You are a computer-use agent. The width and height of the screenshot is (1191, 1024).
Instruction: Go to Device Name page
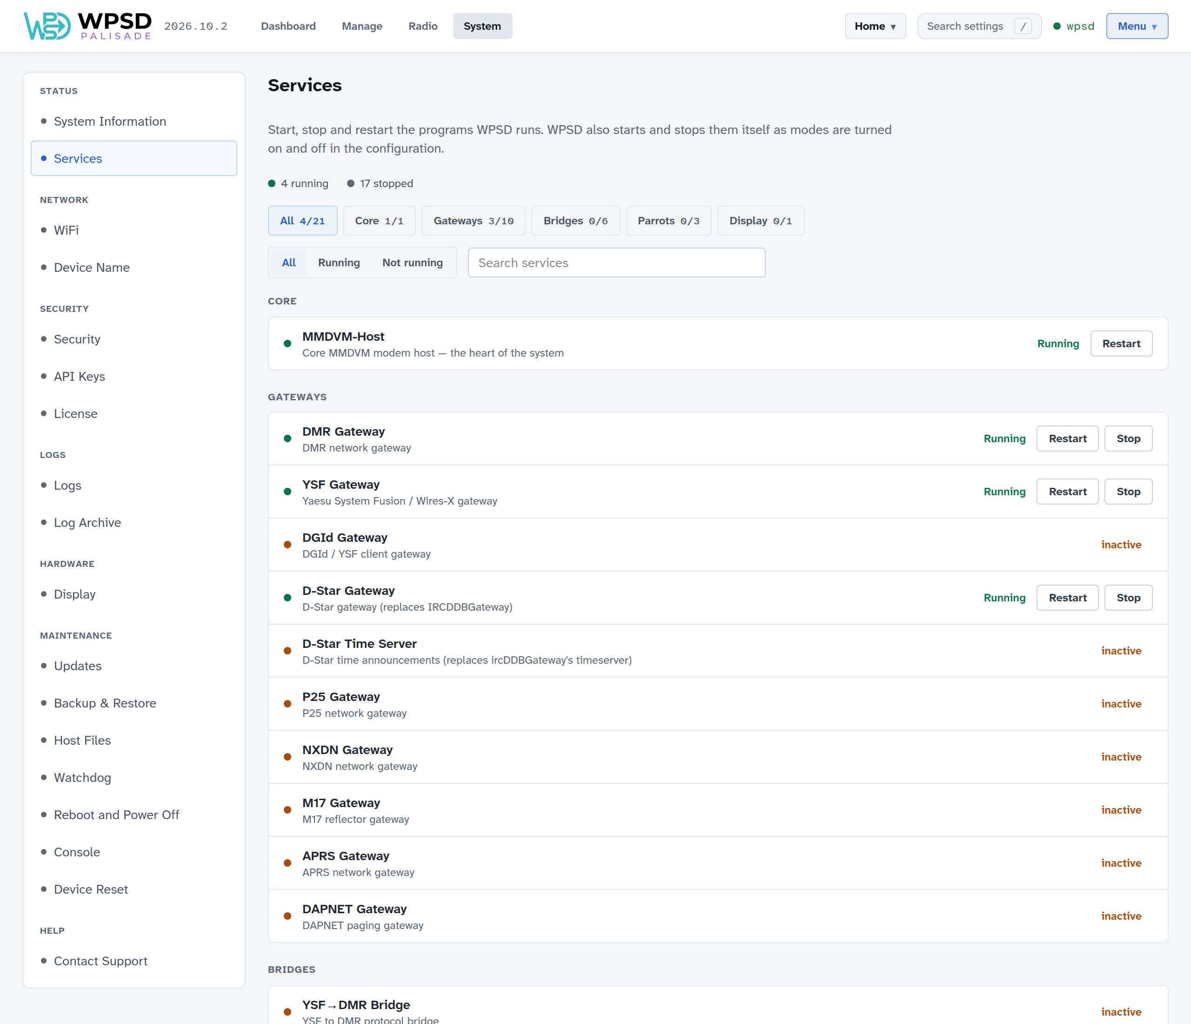point(134,267)
